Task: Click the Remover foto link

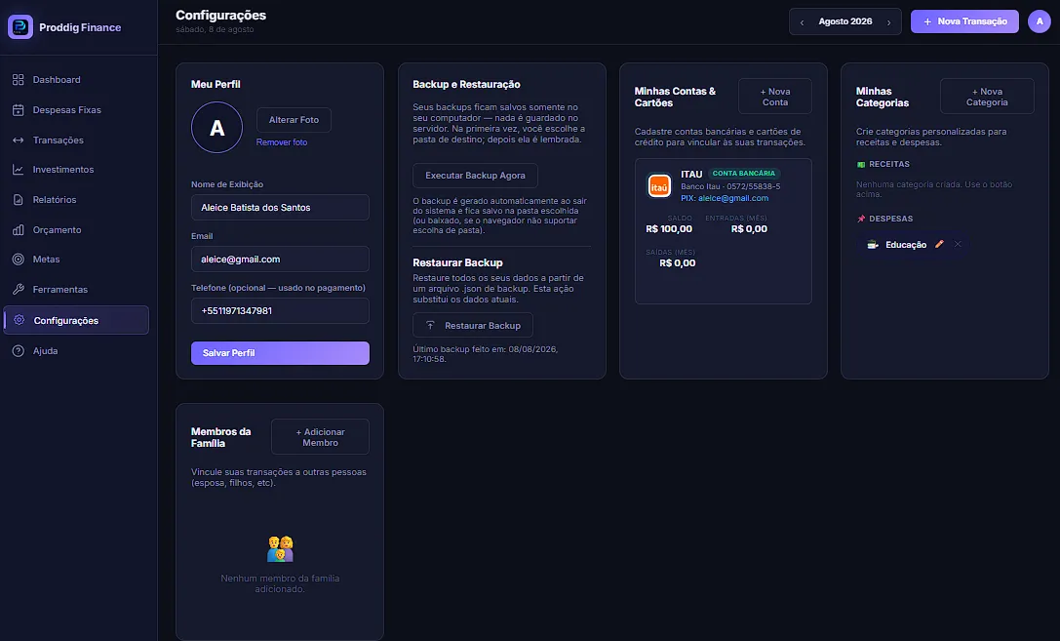Action: (282, 142)
